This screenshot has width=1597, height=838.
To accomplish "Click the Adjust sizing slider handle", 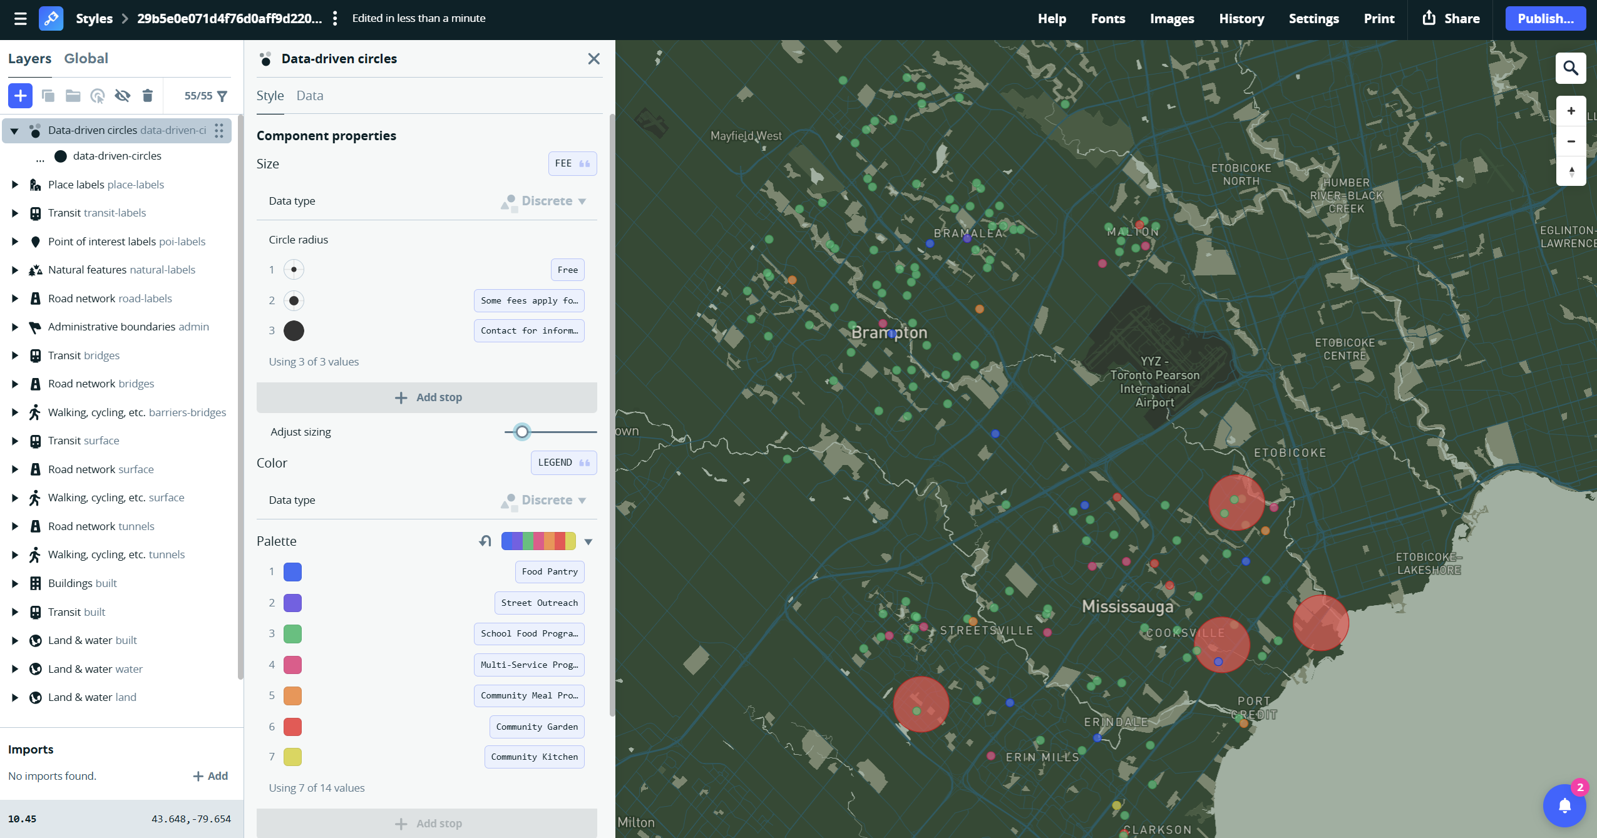I will point(522,432).
